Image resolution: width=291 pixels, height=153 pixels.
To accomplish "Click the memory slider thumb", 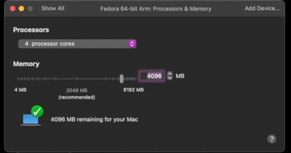I will pos(121,79).
